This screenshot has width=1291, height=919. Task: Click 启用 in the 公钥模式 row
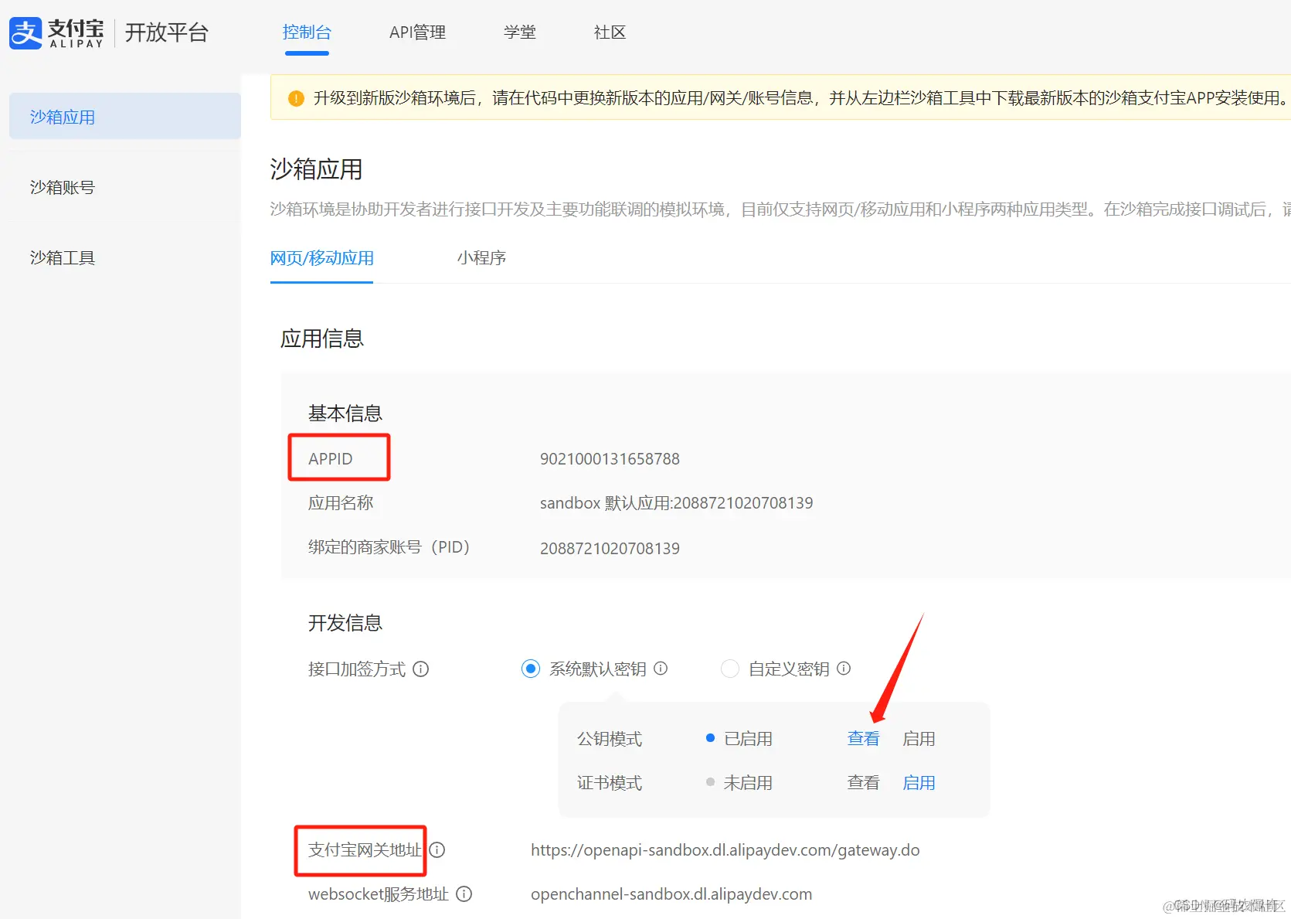tap(919, 739)
